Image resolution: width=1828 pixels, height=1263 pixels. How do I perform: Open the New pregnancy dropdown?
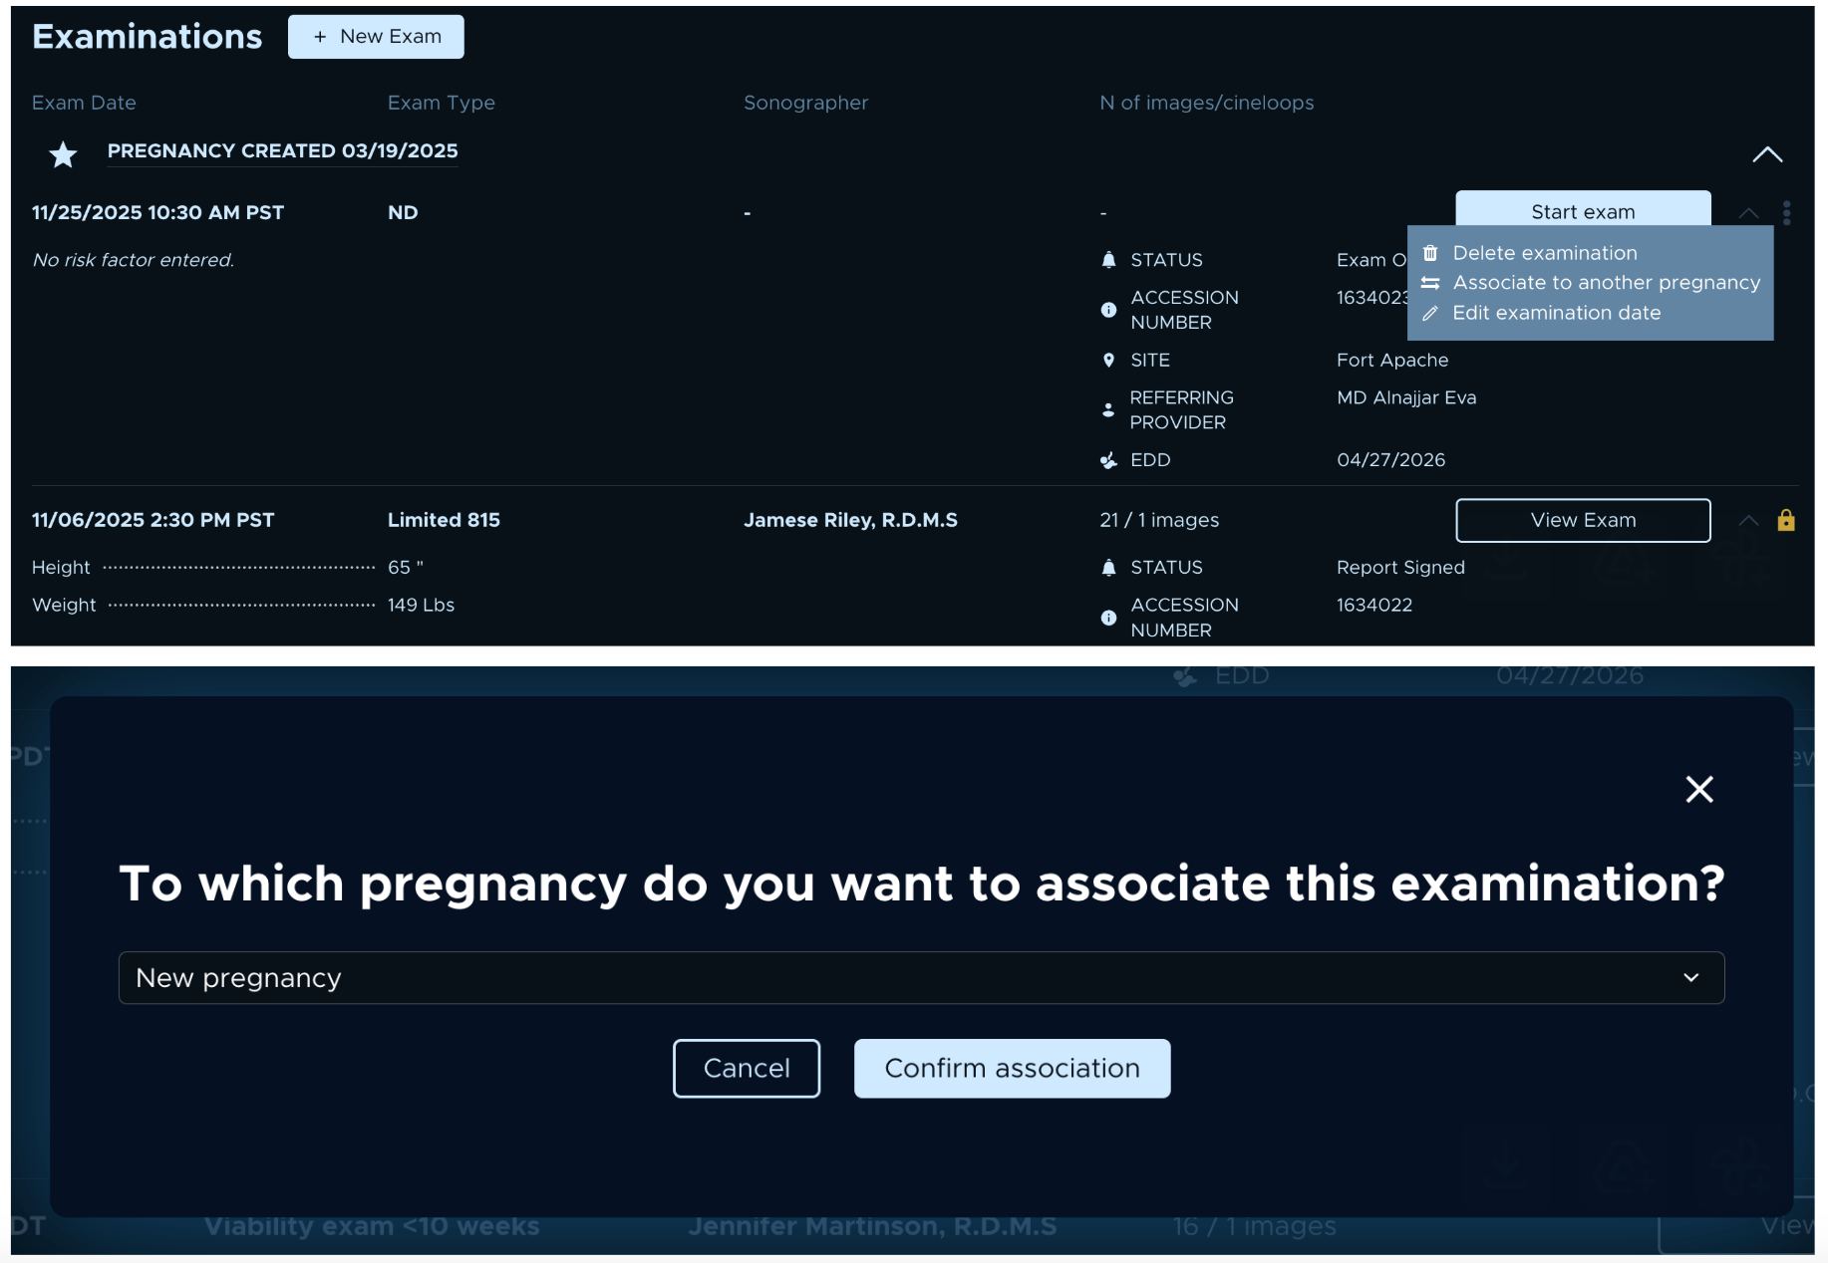click(921, 978)
